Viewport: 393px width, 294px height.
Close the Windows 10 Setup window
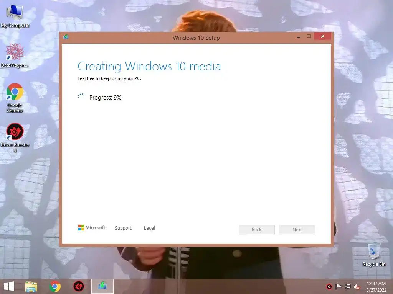(x=322, y=36)
